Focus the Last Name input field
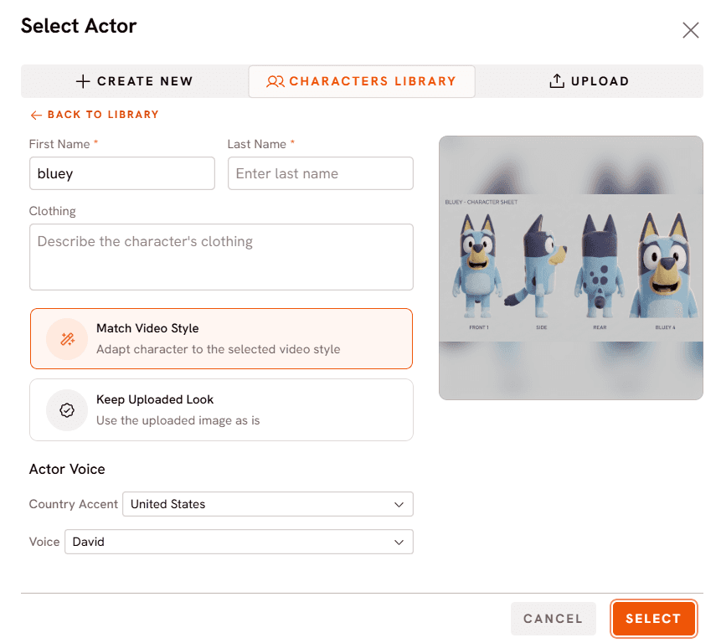This screenshot has height=643, width=721. coord(321,173)
